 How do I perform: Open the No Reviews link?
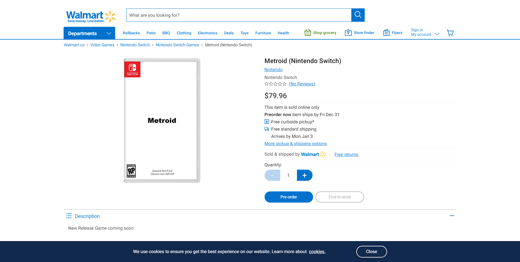302,84
